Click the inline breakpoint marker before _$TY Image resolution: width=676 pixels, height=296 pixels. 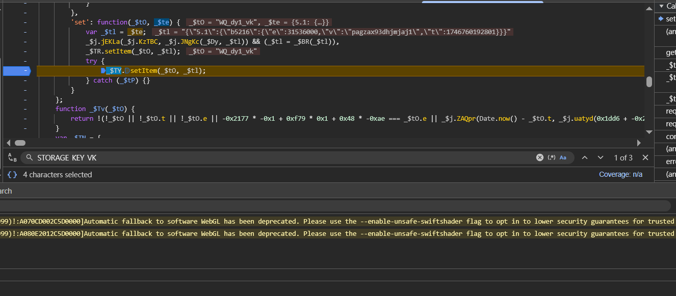(103, 71)
